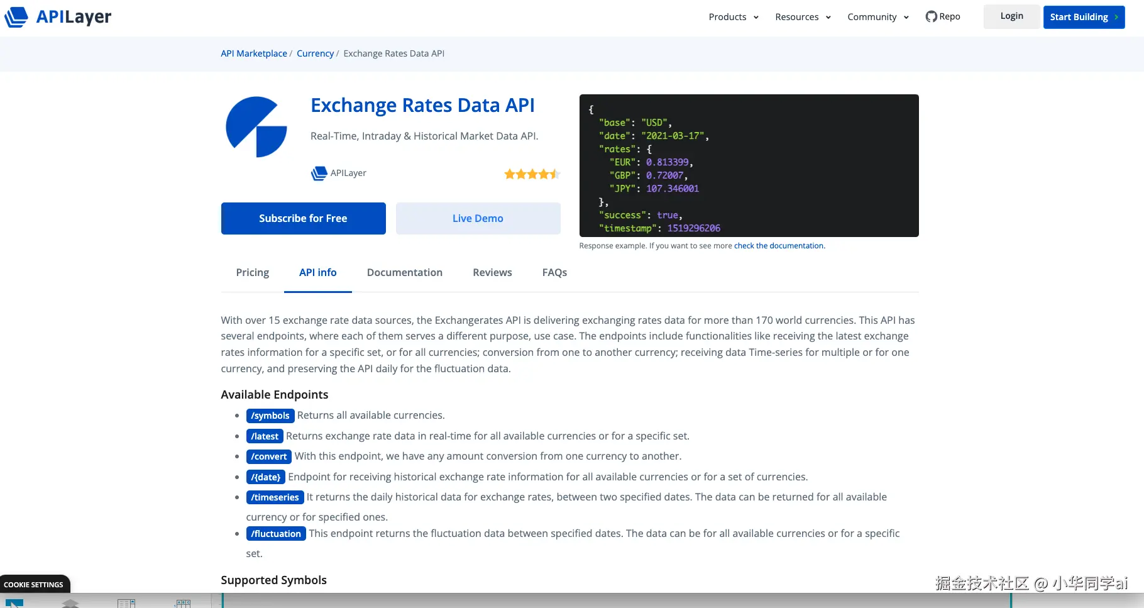Expand the Products dropdown menu

(734, 17)
